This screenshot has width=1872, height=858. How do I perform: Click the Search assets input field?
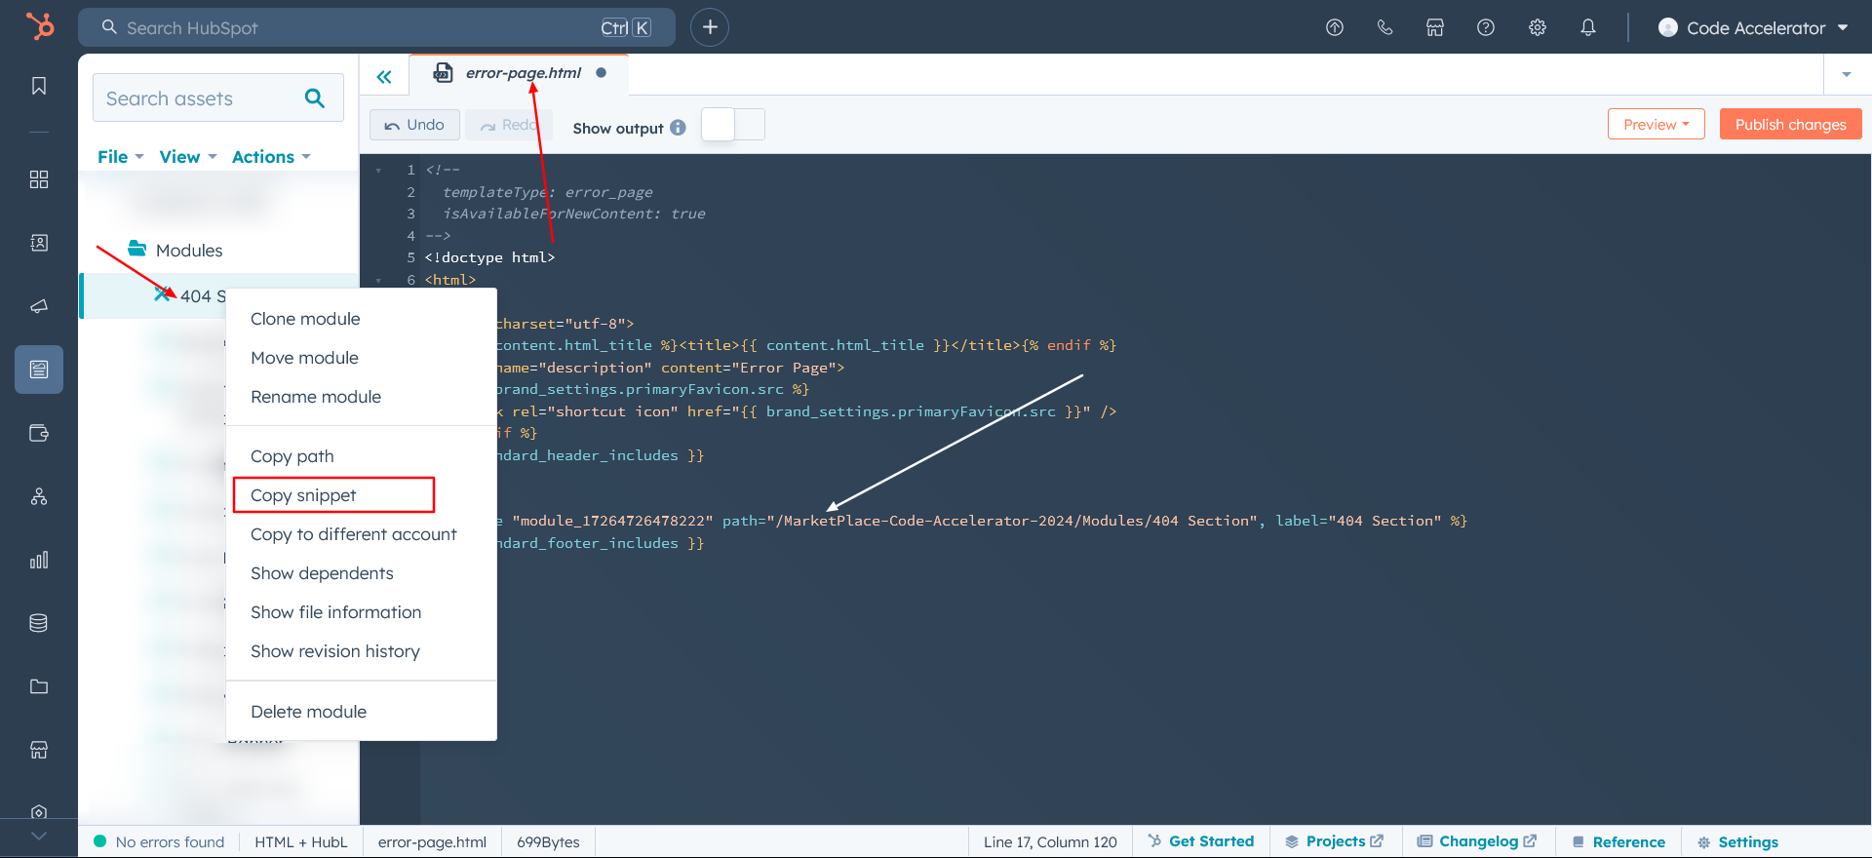200,98
